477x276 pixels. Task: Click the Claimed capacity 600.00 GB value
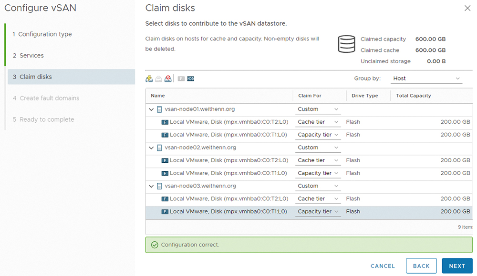click(430, 39)
